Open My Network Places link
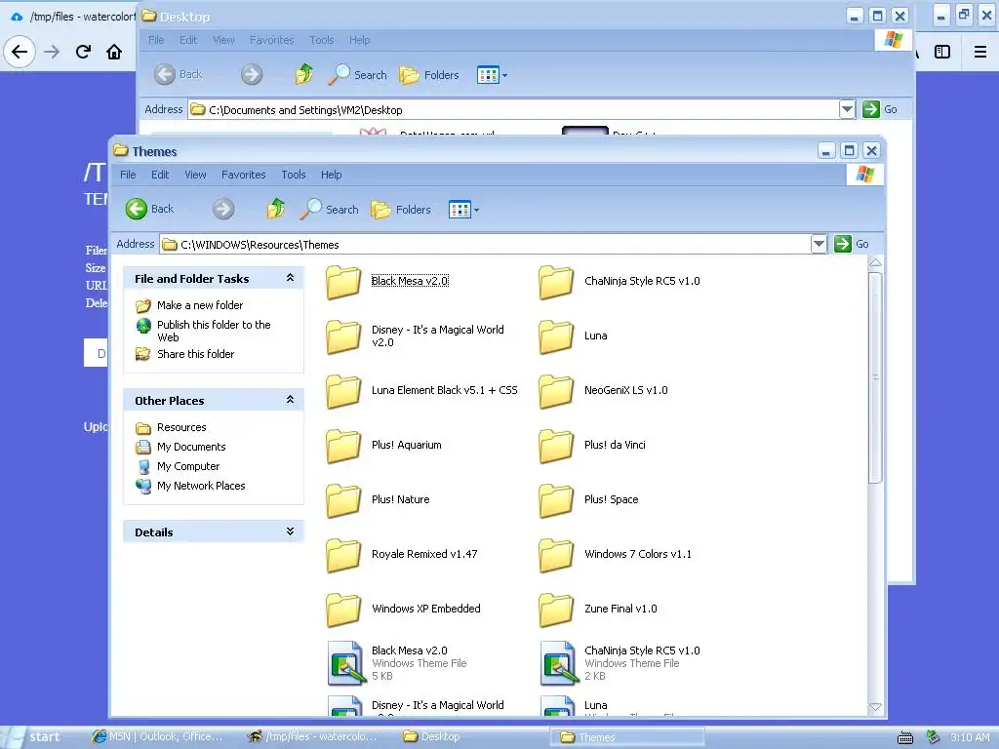The height and width of the screenshot is (749, 999). coord(201,486)
